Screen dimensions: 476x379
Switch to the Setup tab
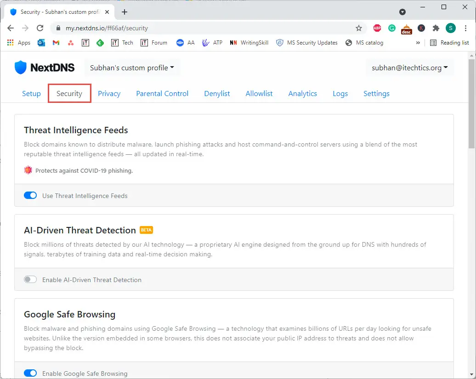(x=31, y=93)
